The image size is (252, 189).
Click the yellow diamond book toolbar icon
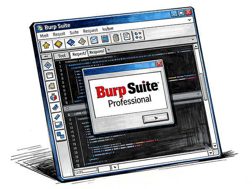click(58, 43)
